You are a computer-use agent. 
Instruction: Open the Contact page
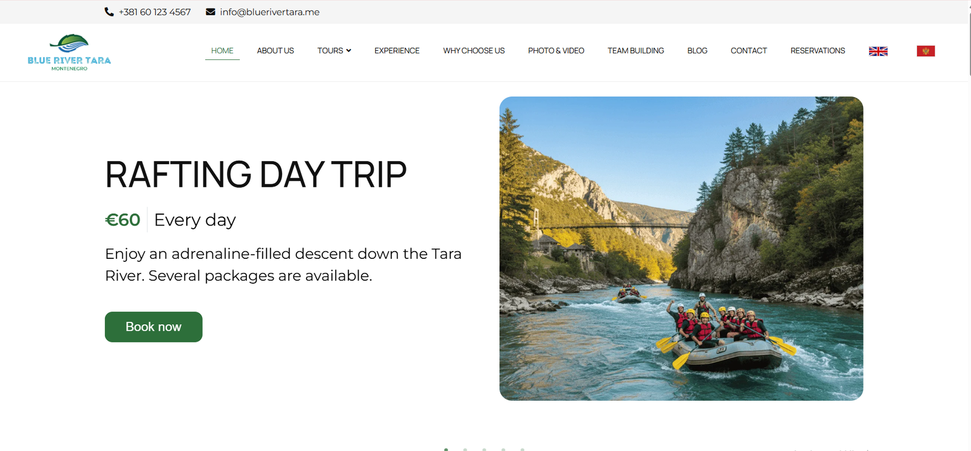[749, 51]
